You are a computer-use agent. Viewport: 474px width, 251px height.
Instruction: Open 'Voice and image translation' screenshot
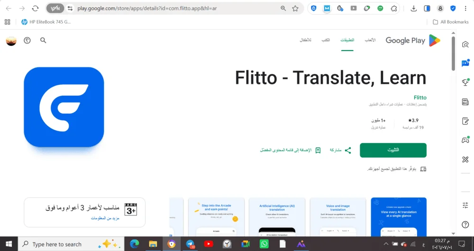point(338,217)
